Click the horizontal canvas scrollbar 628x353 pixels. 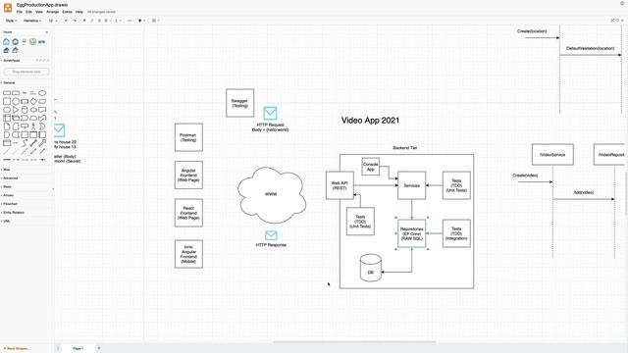coord(354,342)
